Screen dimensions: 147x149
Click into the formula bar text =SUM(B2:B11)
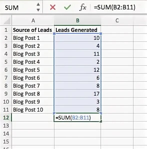114,7
